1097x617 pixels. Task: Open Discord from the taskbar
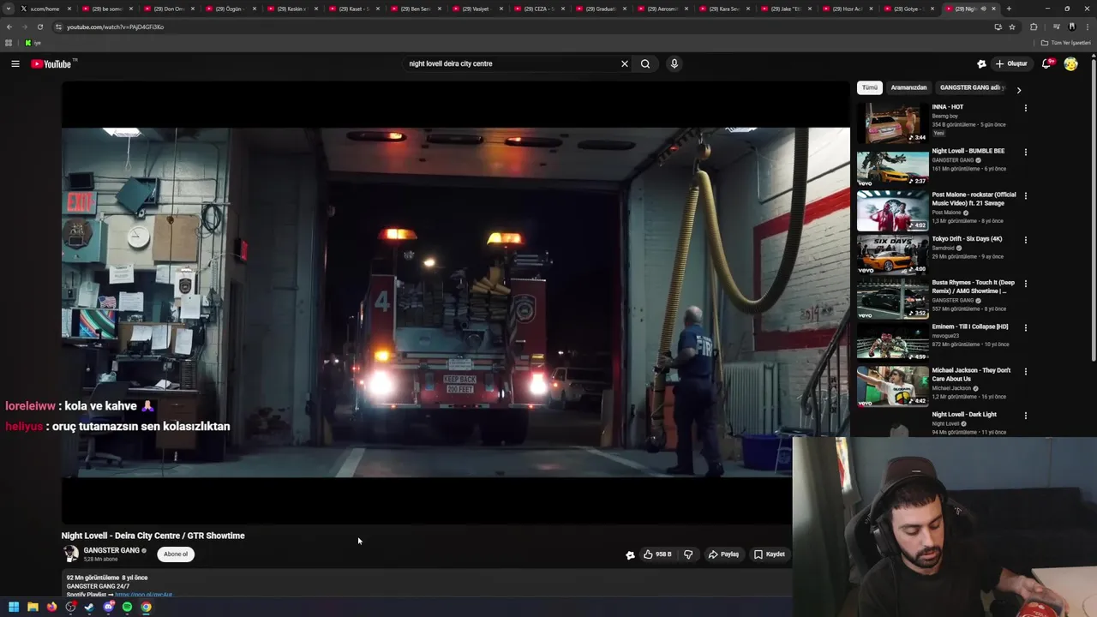point(109,607)
